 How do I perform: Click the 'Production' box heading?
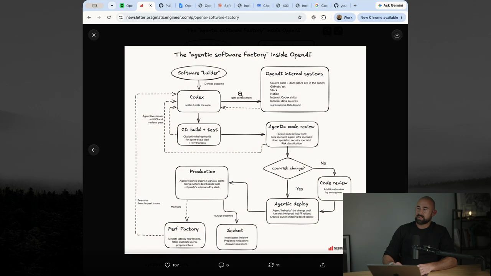pos(202,171)
